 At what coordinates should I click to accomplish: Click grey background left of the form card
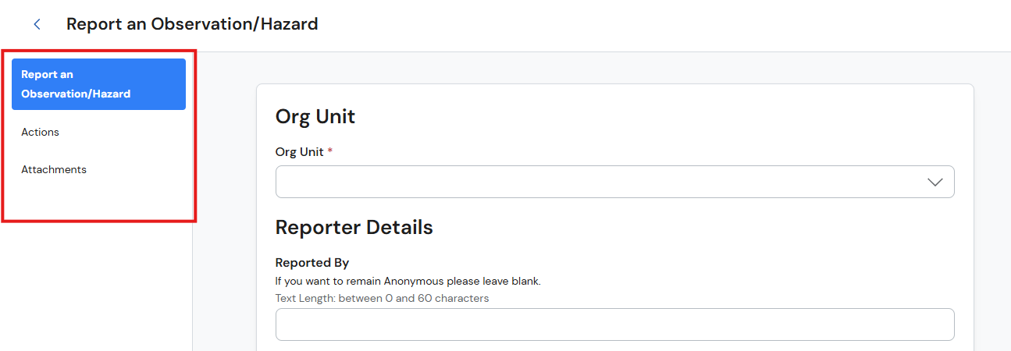point(224,203)
